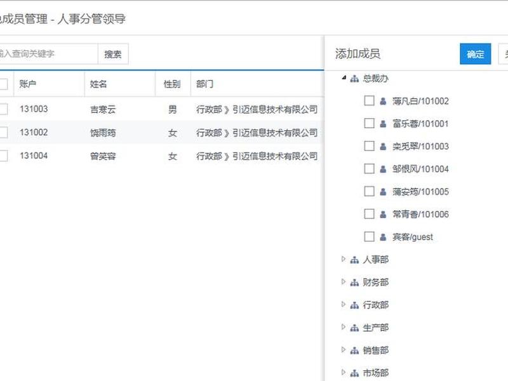Click the 宾客/guest member label
This screenshot has height=381, width=508.
pyautogui.click(x=413, y=237)
